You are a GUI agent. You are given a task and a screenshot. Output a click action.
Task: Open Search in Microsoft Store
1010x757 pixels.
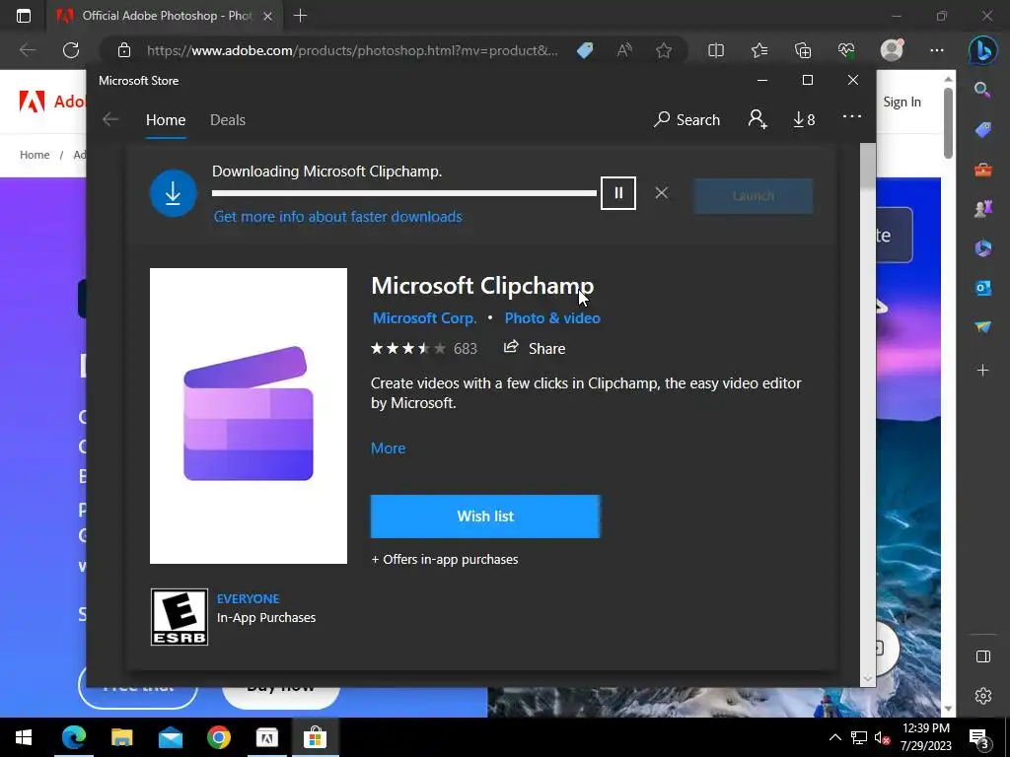tap(686, 119)
